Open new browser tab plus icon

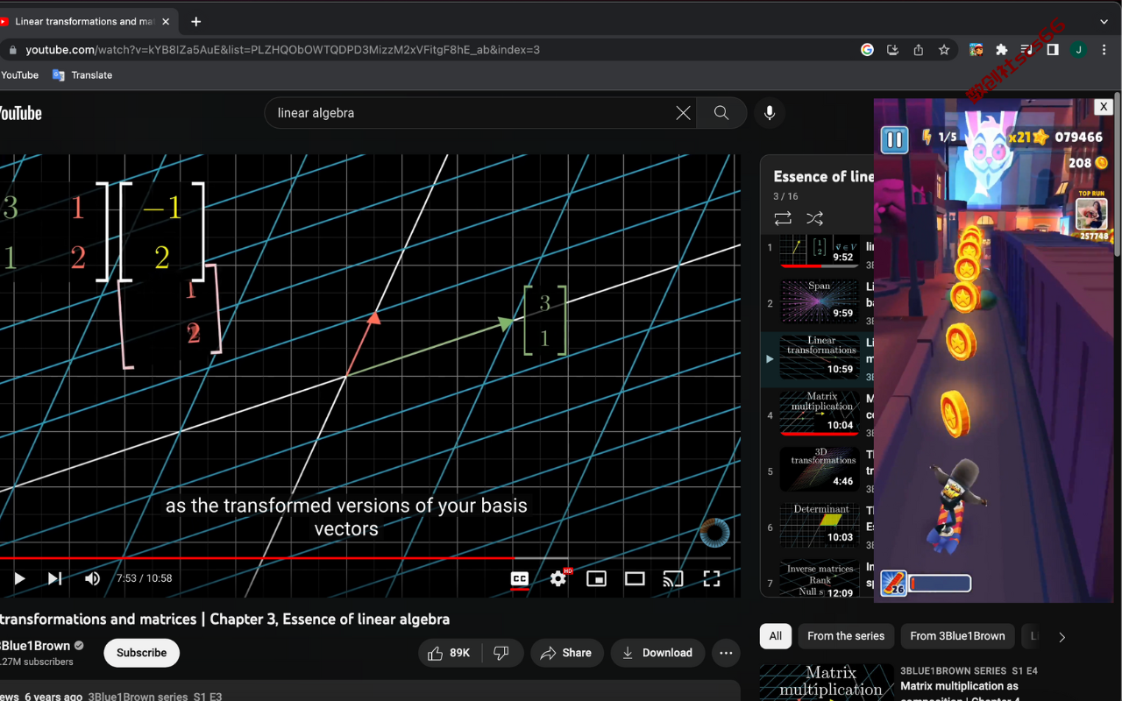(195, 22)
